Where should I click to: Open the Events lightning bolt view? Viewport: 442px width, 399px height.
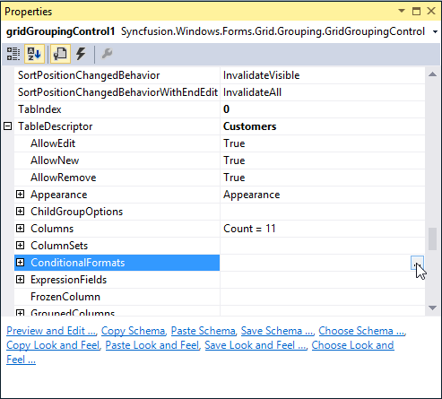[81, 54]
